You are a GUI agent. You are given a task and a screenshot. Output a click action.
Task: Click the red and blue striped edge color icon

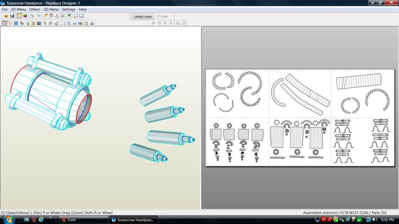pos(22,23)
